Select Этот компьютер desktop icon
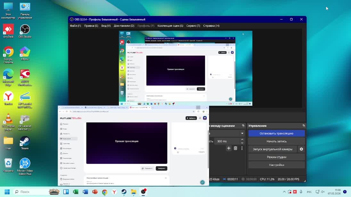The image size is (351, 197). (8, 11)
